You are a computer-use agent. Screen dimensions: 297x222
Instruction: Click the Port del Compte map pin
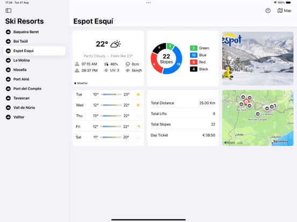click(258, 114)
